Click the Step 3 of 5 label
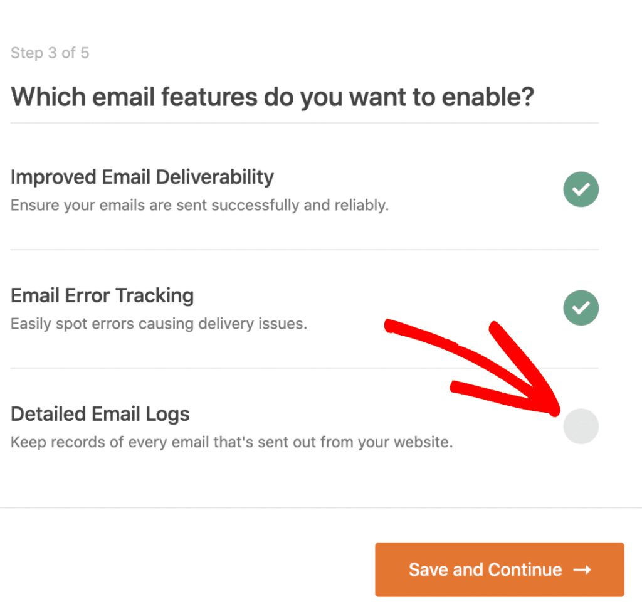The height and width of the screenshot is (609, 642). click(x=50, y=53)
